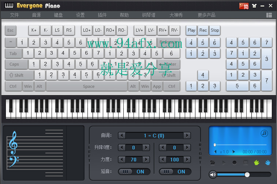Open the 键盘 menu
This screenshot has width=277, height=184.
[58, 15]
